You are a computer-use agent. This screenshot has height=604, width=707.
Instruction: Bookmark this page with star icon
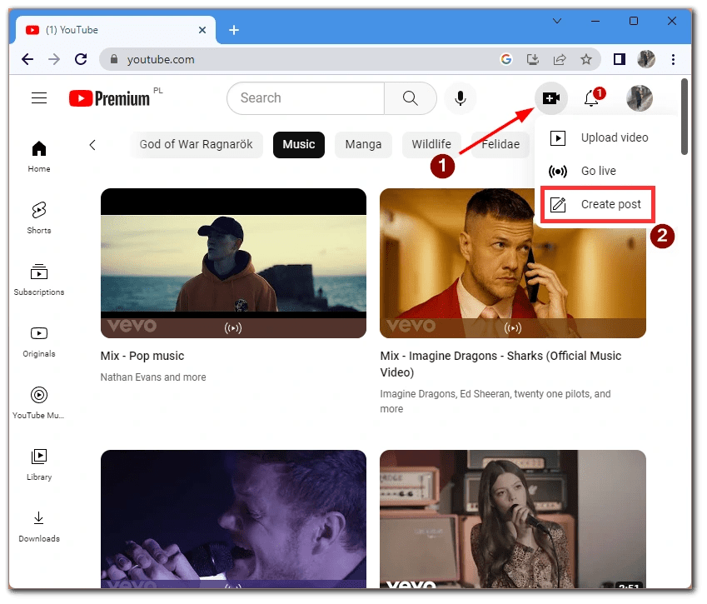(586, 59)
